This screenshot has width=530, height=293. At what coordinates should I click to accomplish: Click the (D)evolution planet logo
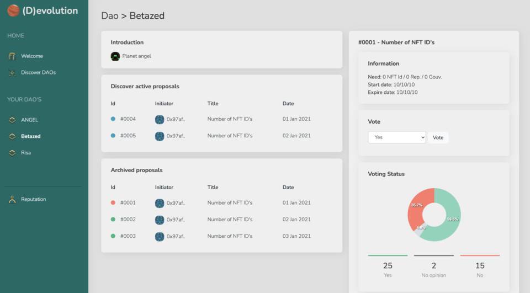click(13, 10)
